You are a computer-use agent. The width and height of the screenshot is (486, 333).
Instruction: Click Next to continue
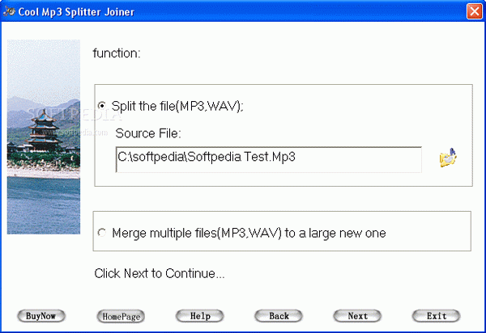pos(357,316)
